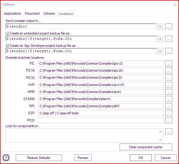
Task: Browse for the ESP toolchain location
Action: pos(169,113)
